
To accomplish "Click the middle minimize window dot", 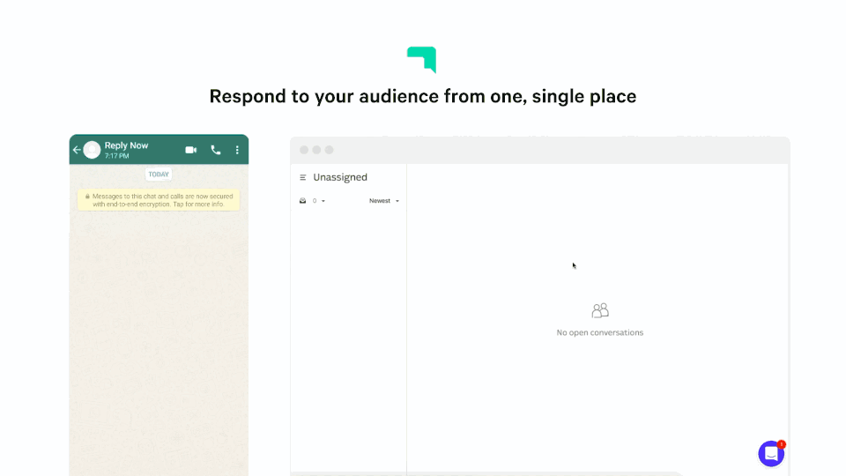I will coord(316,150).
